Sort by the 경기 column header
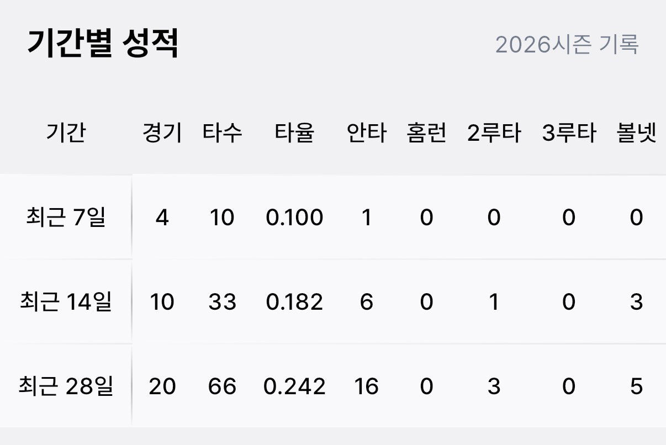Screen dimensions: 666x445 162,134
